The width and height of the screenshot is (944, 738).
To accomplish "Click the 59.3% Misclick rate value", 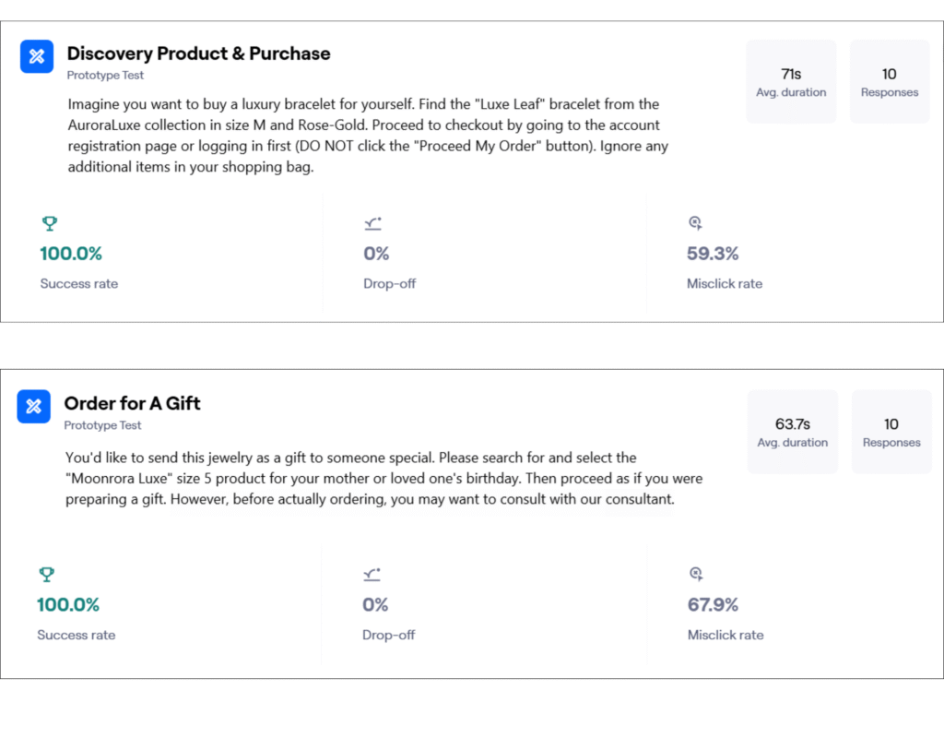I will click(712, 253).
